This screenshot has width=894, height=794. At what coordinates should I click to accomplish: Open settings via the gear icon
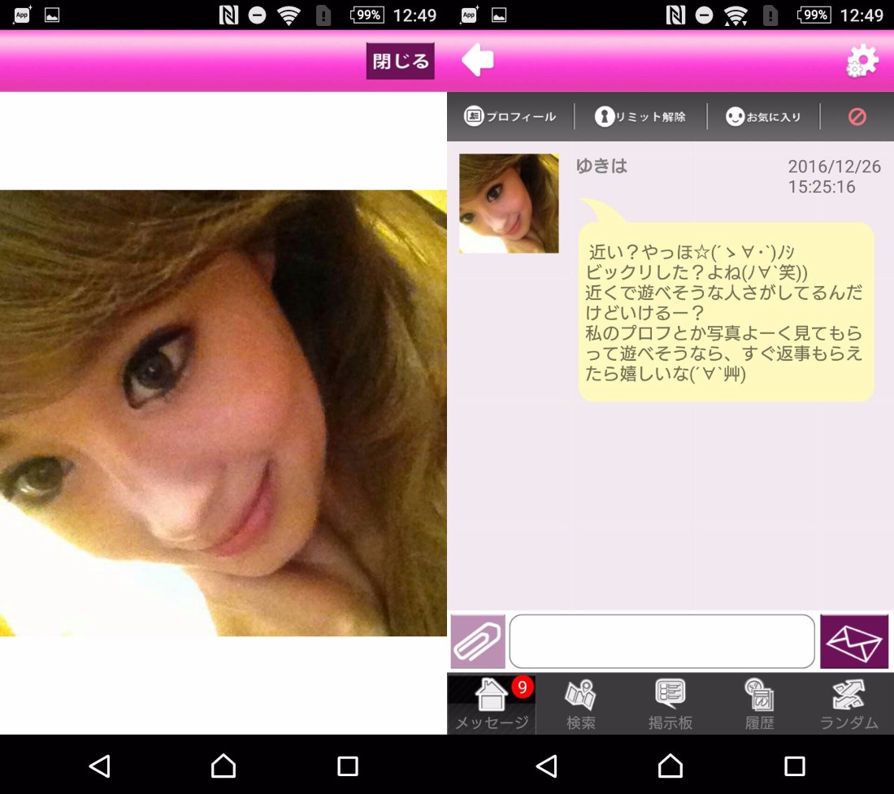click(862, 60)
